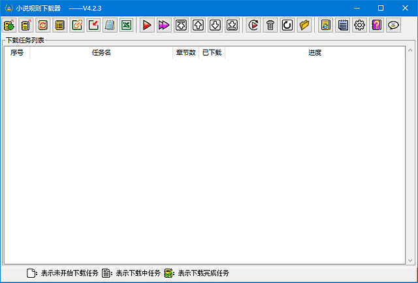418x283 pixels.
Task: Open the yellow list book icon
Action: tap(59, 25)
